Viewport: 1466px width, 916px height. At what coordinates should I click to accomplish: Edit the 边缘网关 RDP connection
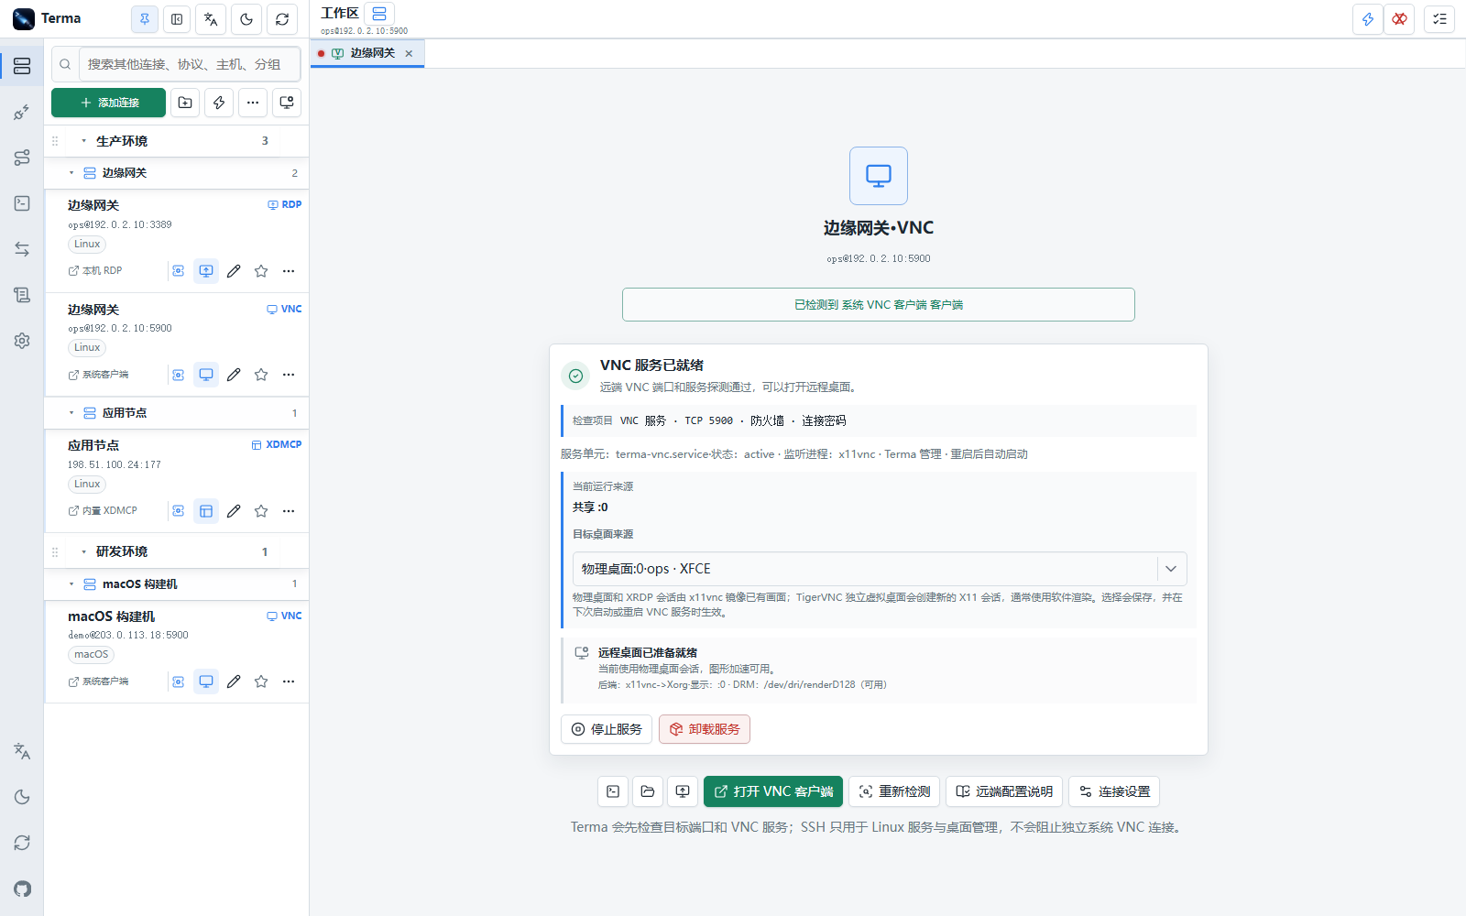(234, 271)
